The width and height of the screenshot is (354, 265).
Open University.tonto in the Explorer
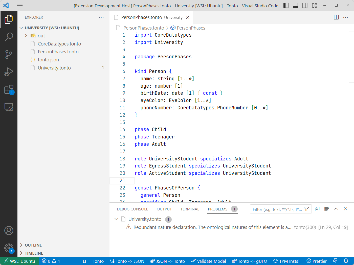(x=54, y=68)
